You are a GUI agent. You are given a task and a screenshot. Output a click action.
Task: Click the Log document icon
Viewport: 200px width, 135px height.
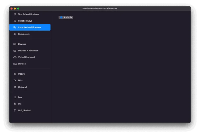click(15, 97)
